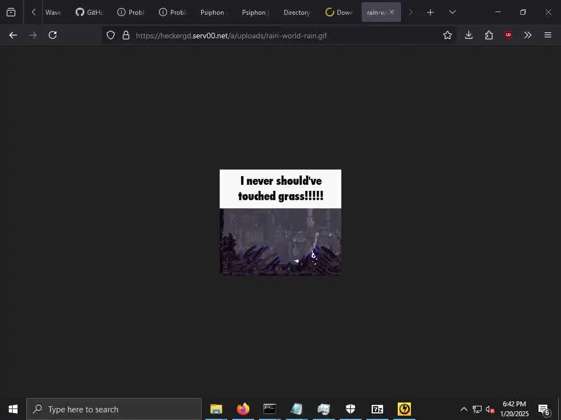This screenshot has width=561, height=420.
Task: Open Firefox View pinned icon
Action: click(11, 12)
